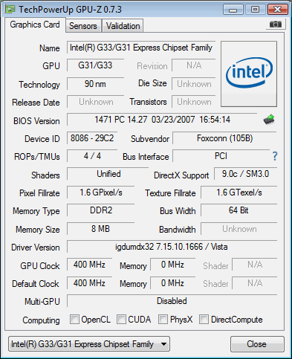Click the BIOS Version text field
The image size is (292, 359).
point(162,120)
